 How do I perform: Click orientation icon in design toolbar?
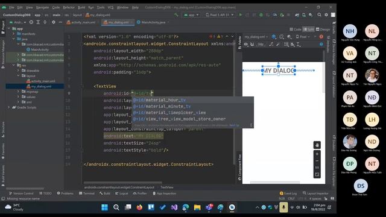pos(282,37)
